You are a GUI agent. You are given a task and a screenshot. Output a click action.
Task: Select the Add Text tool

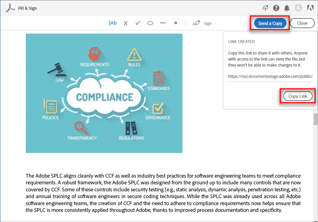point(113,23)
